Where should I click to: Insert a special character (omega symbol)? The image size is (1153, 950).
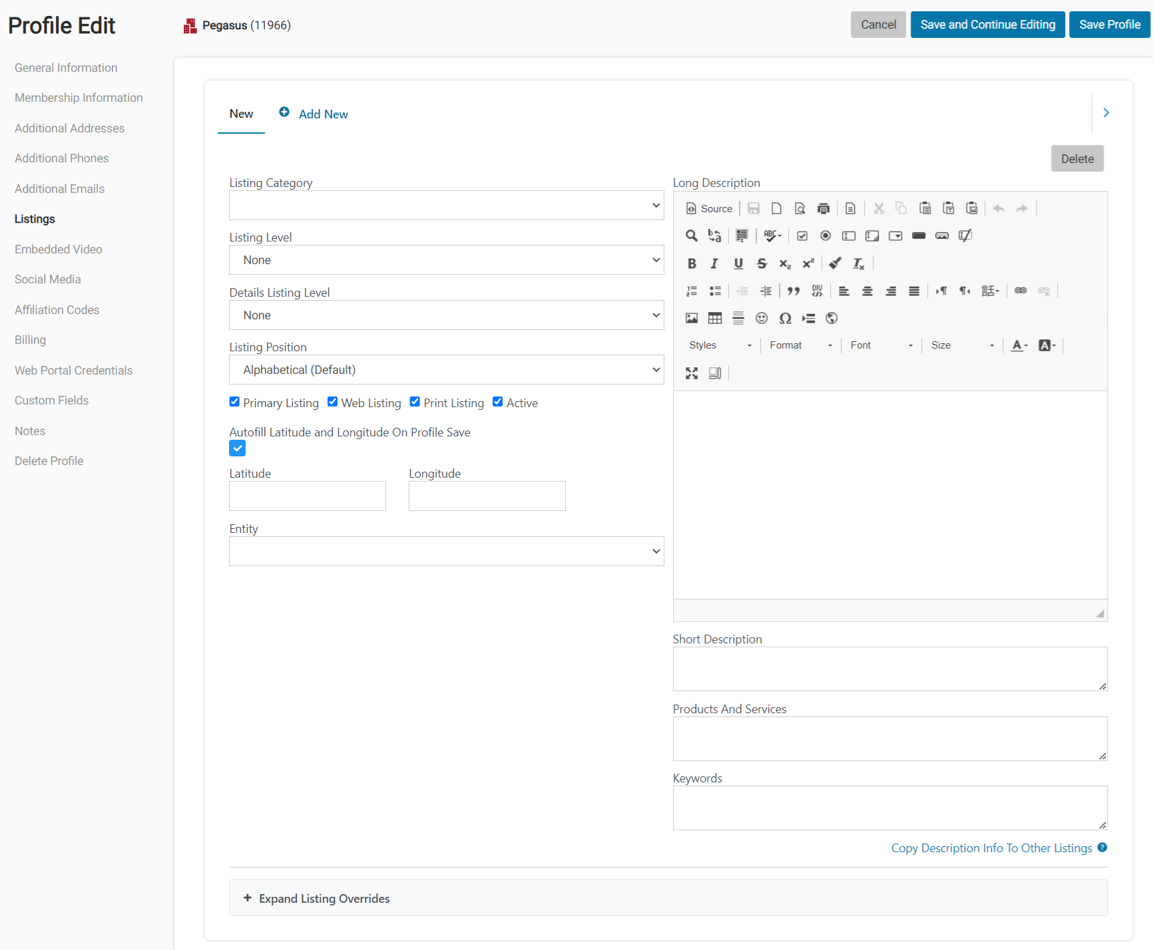coord(786,319)
